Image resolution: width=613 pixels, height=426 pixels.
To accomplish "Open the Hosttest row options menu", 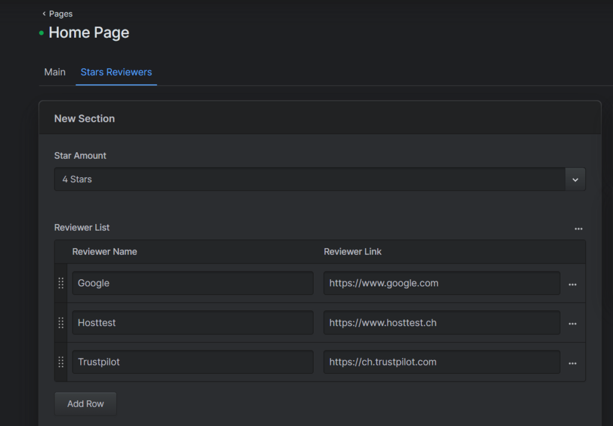I will tap(572, 324).
